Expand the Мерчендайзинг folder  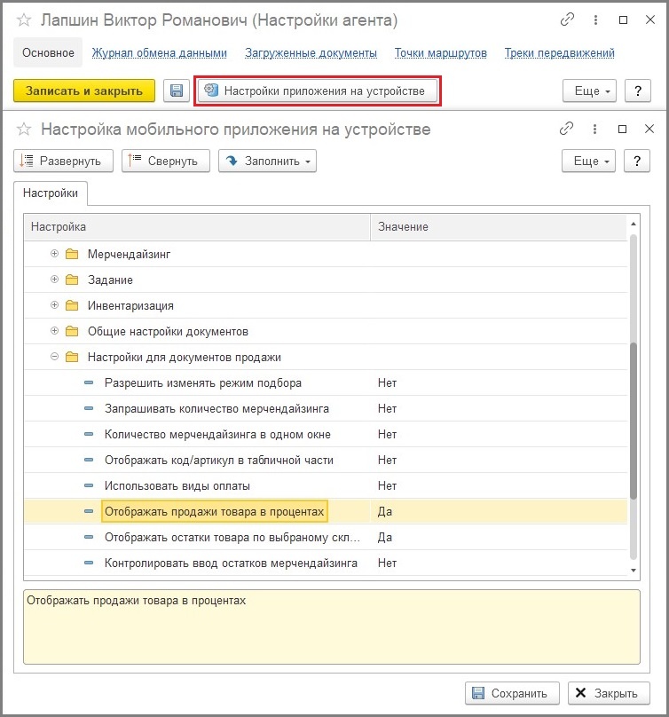pos(54,253)
